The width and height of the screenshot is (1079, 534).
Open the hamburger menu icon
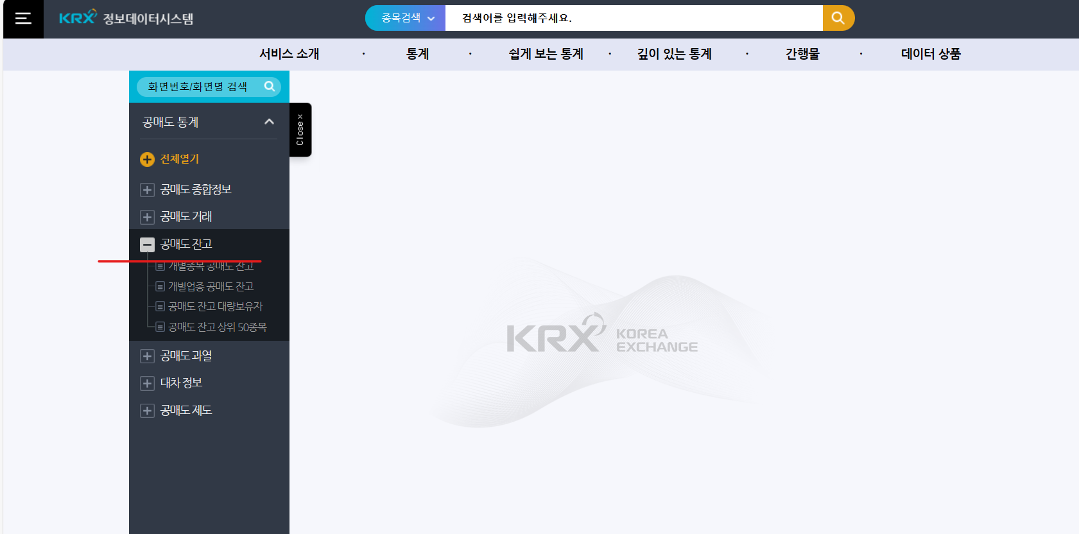[23, 19]
